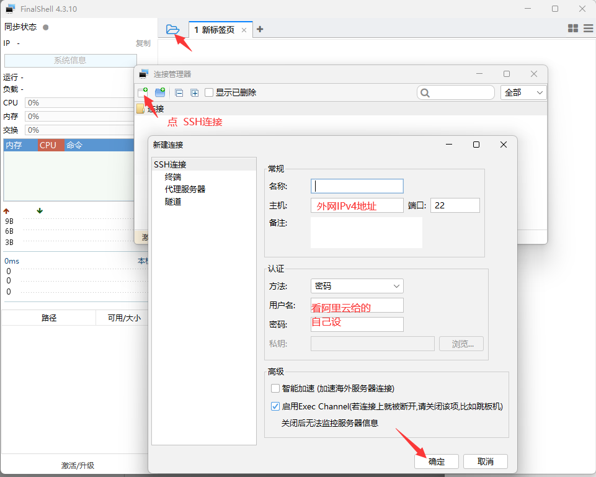Click the 确定 button

point(437,461)
